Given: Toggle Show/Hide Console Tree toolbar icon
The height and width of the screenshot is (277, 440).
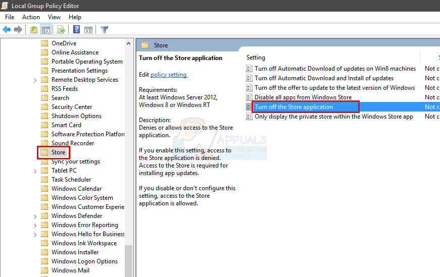Looking at the screenshot, I should pyautogui.click(x=46, y=29).
